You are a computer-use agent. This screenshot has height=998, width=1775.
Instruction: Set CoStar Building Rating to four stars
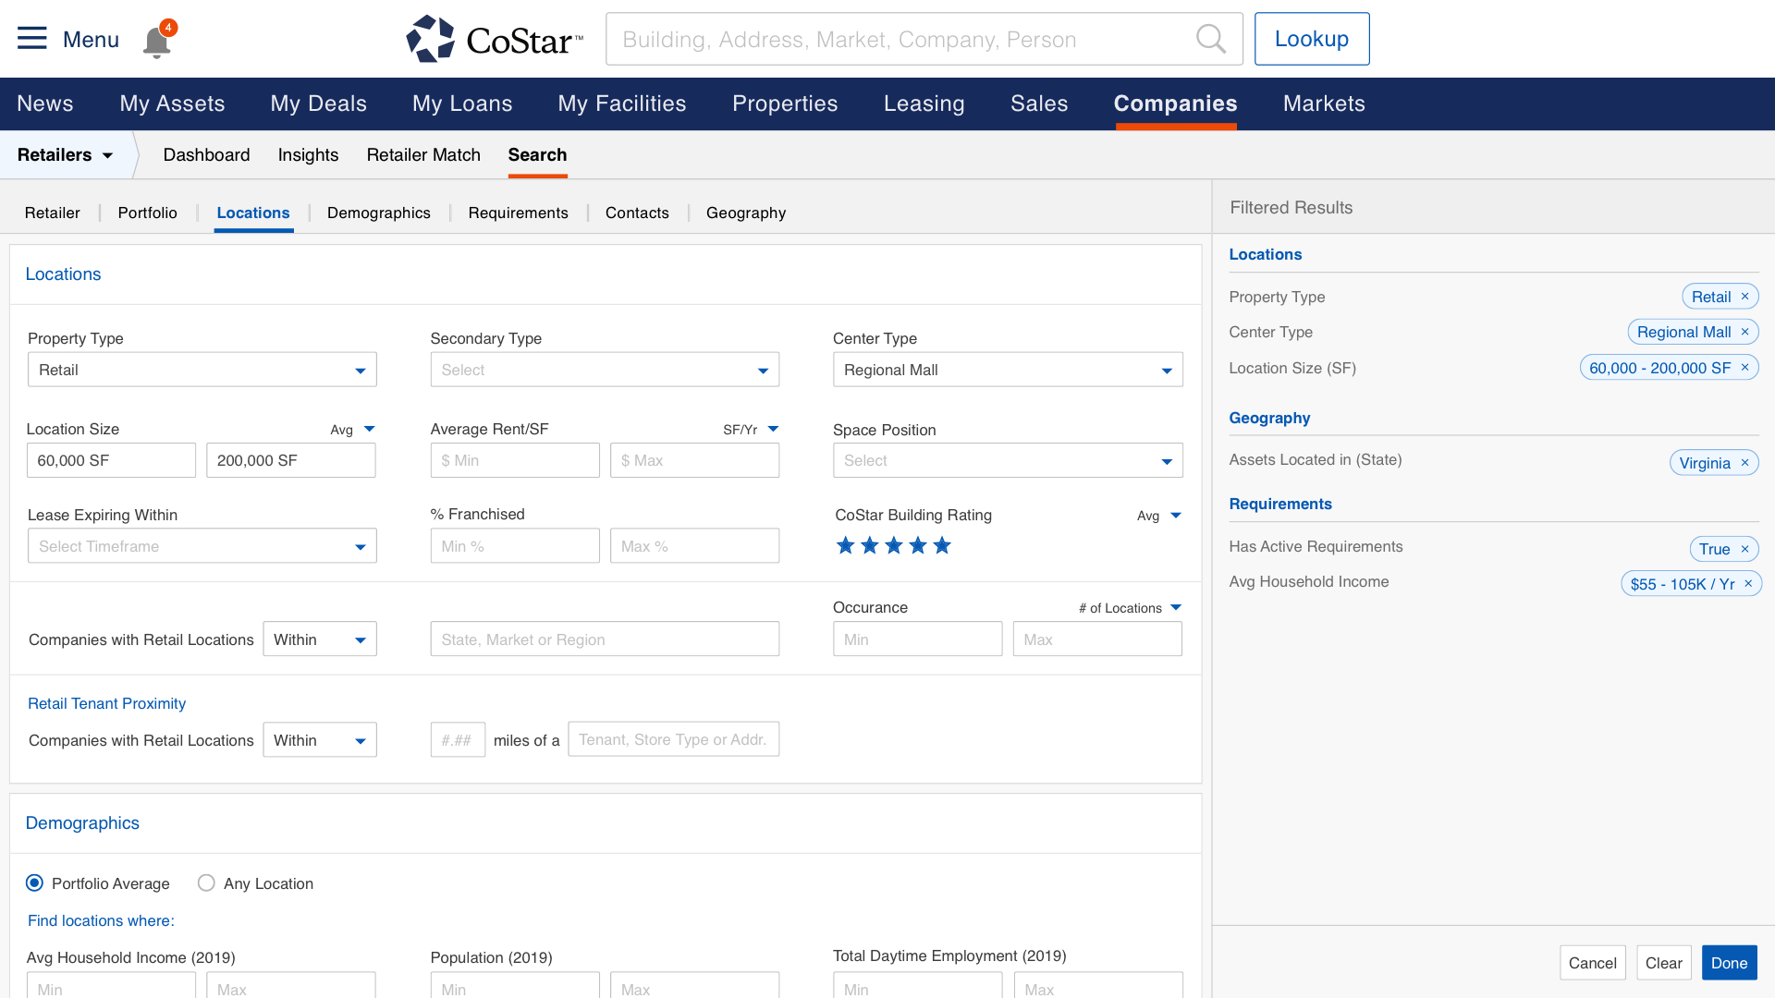coord(917,545)
